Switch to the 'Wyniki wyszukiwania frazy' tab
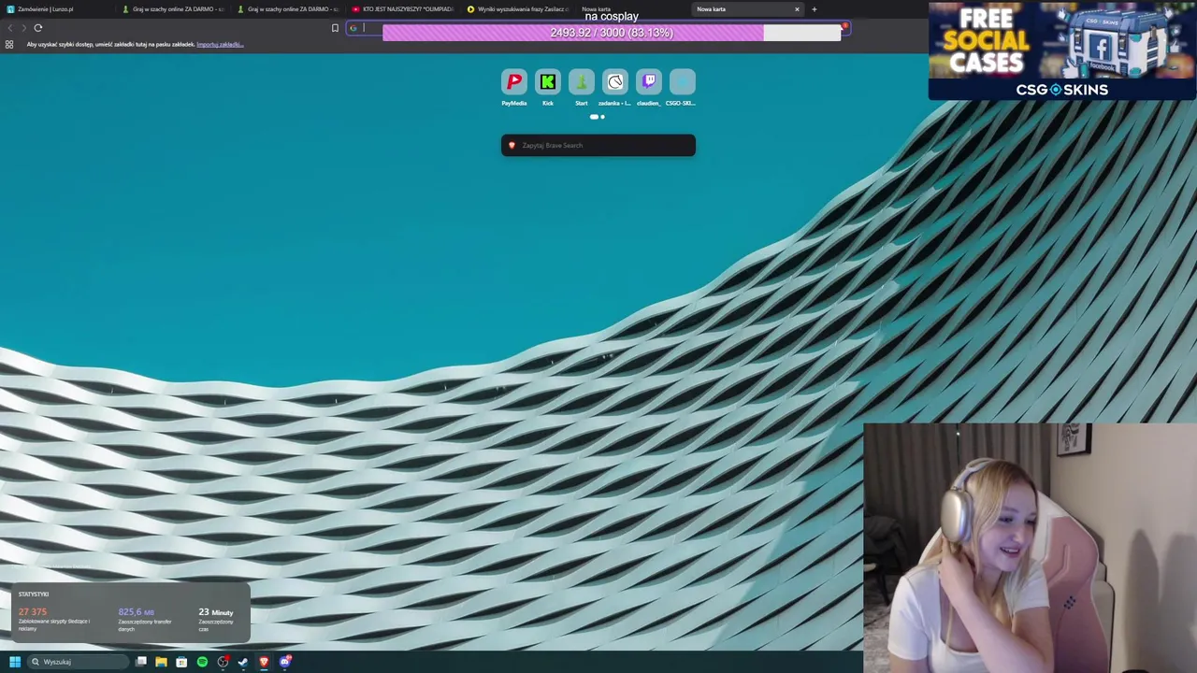 (x=519, y=9)
